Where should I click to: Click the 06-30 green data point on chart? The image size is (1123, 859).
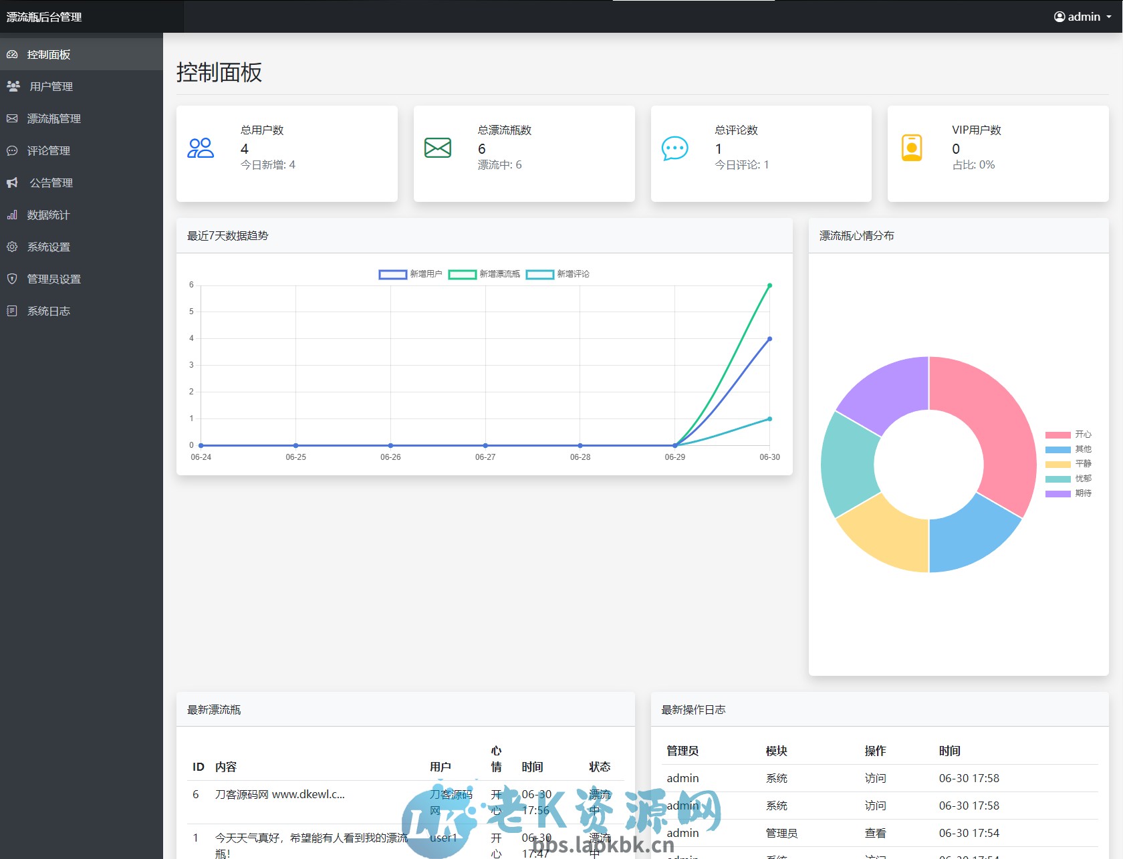tap(769, 285)
